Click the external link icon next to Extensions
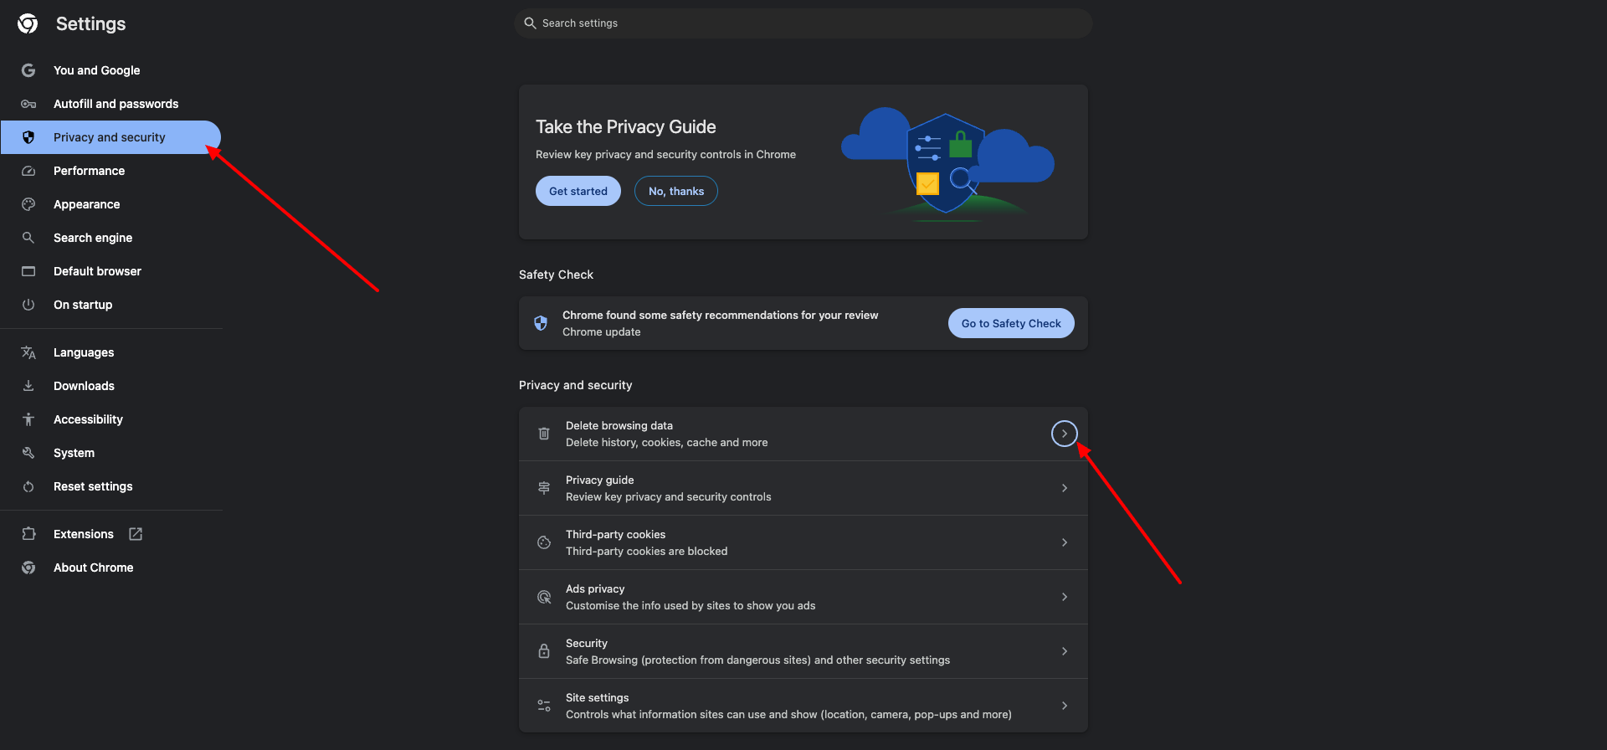The width and height of the screenshot is (1607, 750). [x=136, y=534]
